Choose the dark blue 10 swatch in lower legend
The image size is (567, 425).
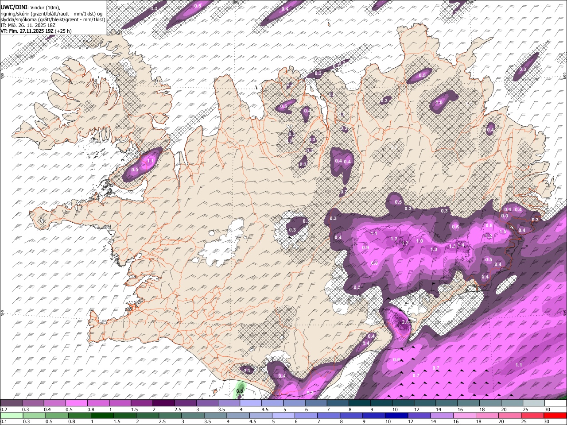pos(395,416)
